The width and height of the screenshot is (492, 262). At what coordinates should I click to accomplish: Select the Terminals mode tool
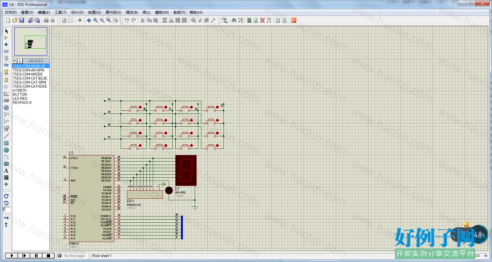[6, 80]
